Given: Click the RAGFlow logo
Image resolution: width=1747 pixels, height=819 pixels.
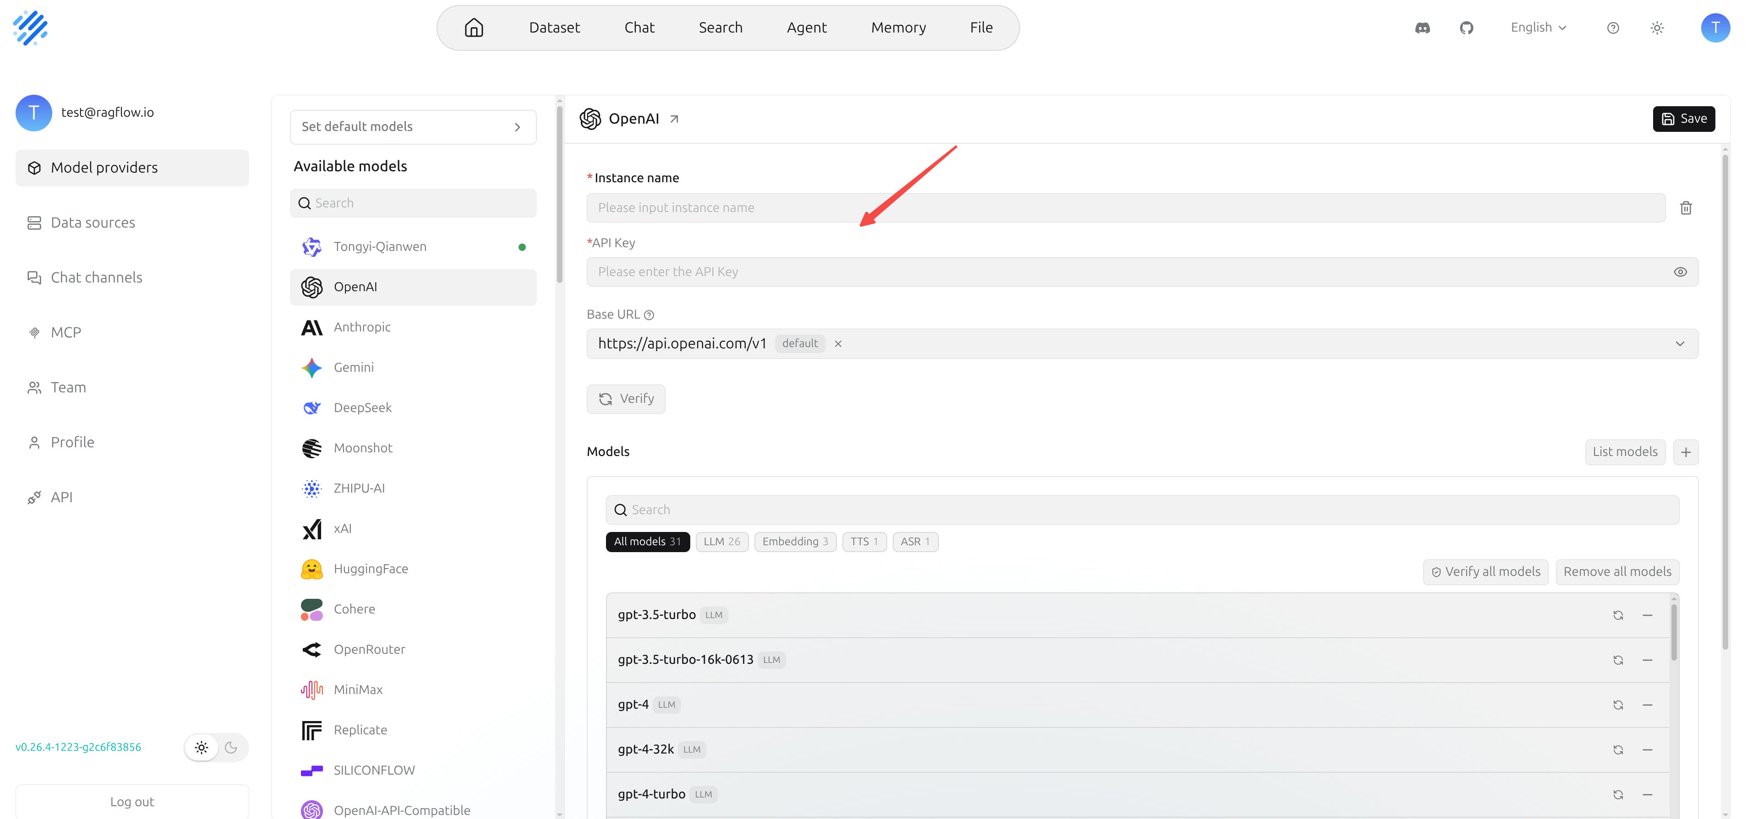Looking at the screenshot, I should (31, 28).
